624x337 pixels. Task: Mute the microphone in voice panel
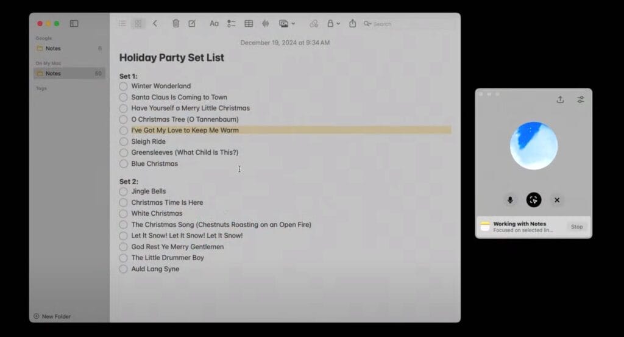click(510, 200)
